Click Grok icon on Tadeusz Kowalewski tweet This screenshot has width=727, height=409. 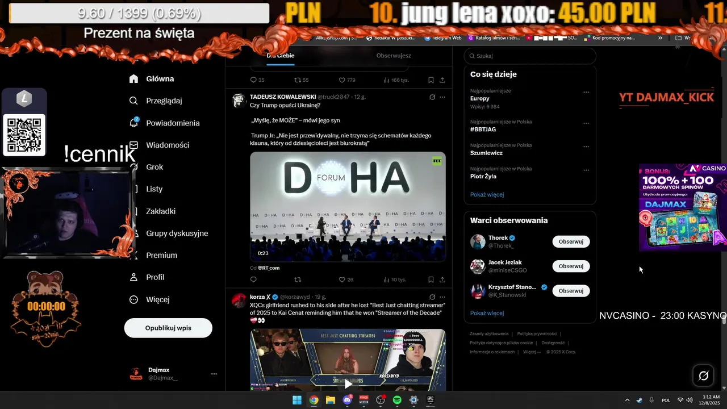[432, 97]
